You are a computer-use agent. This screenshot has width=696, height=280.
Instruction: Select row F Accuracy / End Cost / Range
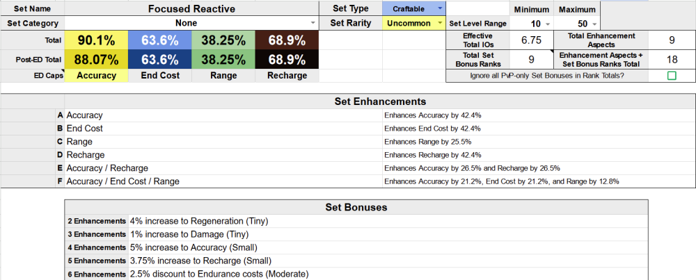[x=223, y=181]
